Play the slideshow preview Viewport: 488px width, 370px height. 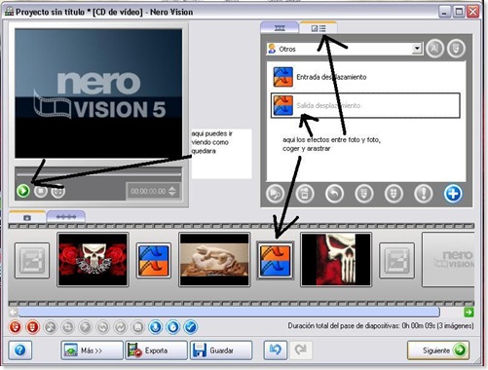(23, 191)
